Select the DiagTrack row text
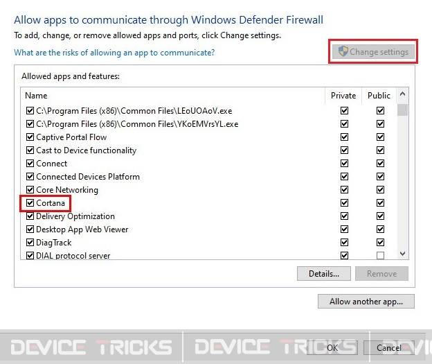Image resolution: width=432 pixels, height=364 pixels. pos(54,243)
